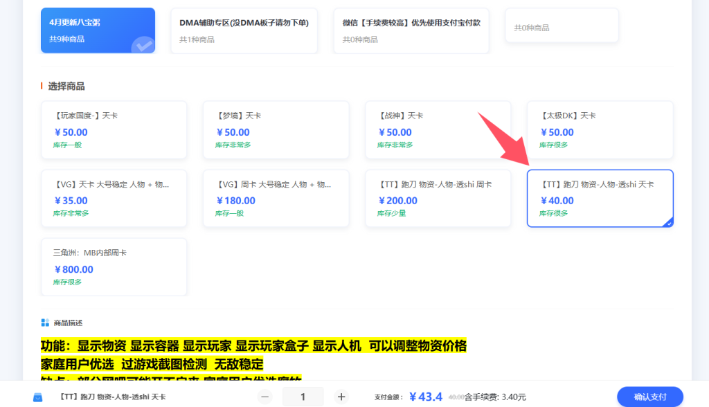Screen dimensions: 709x407
Task: Increase quantity with the plus button
Action: pyautogui.click(x=341, y=397)
